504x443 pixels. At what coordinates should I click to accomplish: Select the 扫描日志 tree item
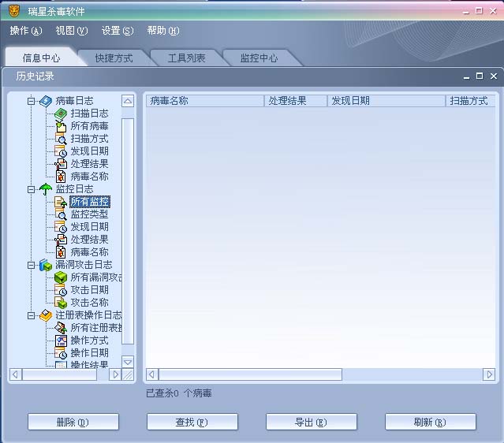point(90,114)
